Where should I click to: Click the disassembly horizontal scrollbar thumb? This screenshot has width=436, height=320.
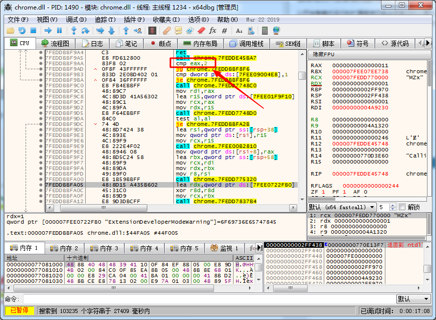tap(103, 208)
